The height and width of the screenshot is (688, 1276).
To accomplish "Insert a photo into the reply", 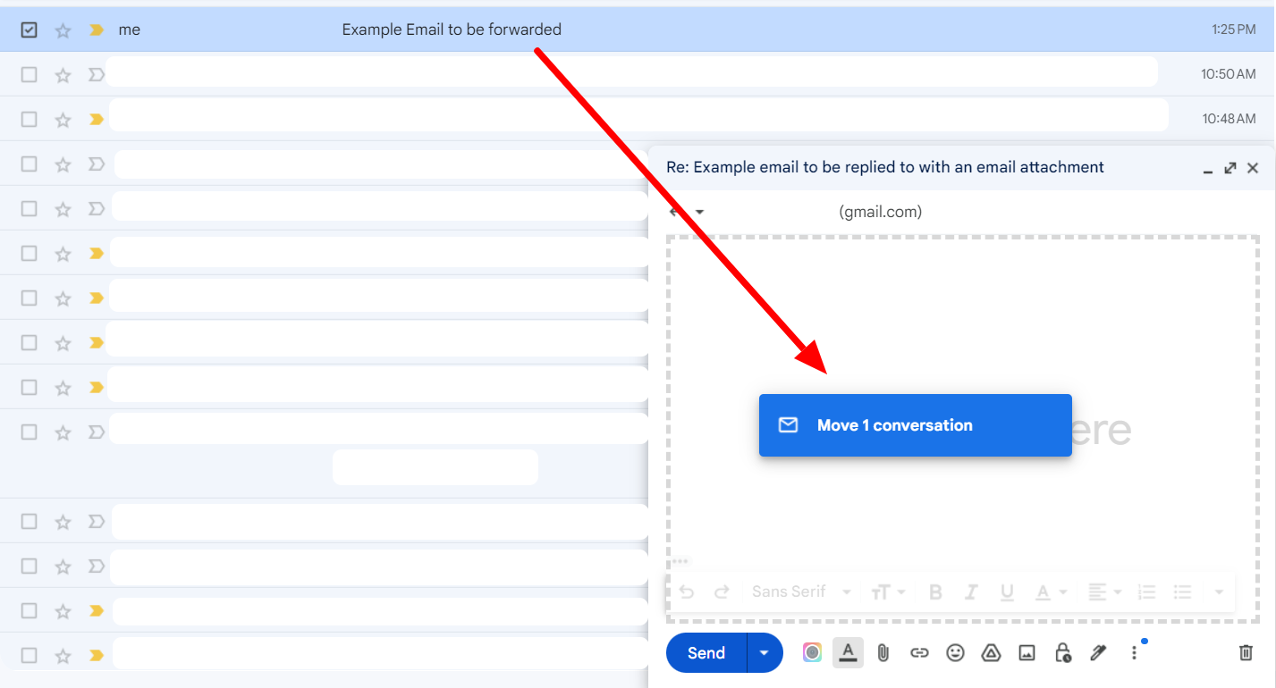I will [x=1027, y=653].
